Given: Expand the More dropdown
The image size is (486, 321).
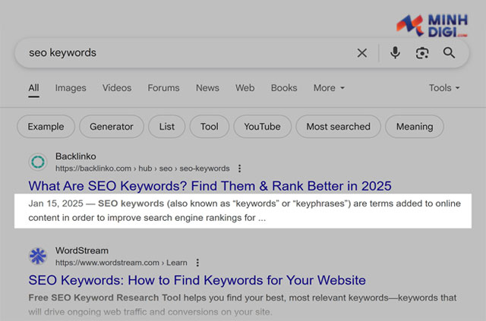Looking at the screenshot, I should point(329,88).
